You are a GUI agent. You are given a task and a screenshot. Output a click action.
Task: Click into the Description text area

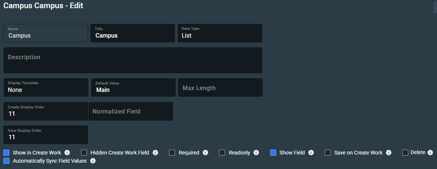click(133, 60)
